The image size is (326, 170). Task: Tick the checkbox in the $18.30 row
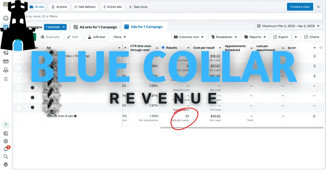[19, 58]
